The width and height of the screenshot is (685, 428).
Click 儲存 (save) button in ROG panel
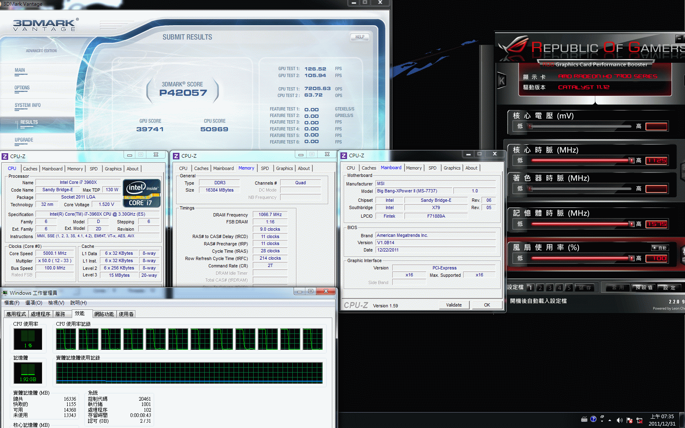pos(585,287)
